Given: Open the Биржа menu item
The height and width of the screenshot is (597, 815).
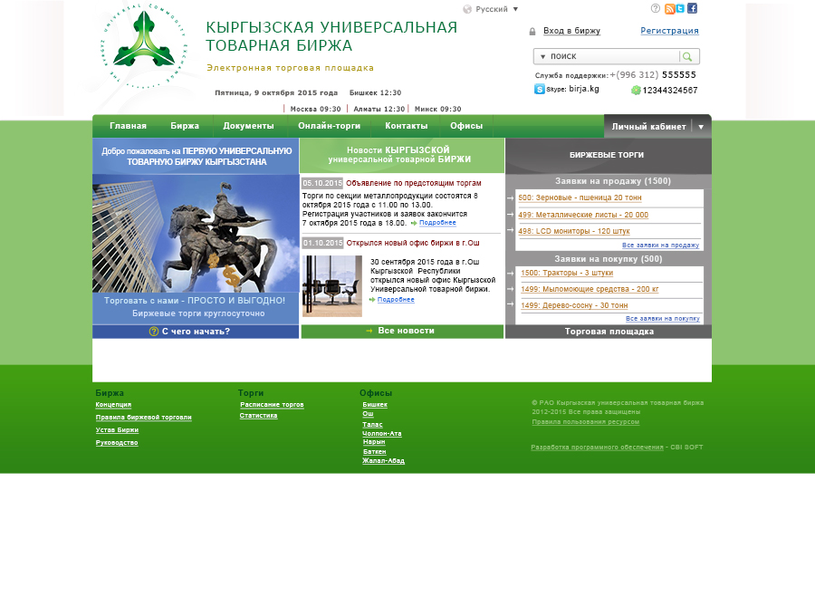Looking at the screenshot, I should tap(185, 126).
